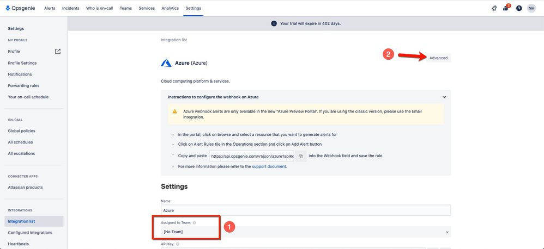Open All escalations in sidebar
This screenshot has height=249, width=544.
coord(21,153)
